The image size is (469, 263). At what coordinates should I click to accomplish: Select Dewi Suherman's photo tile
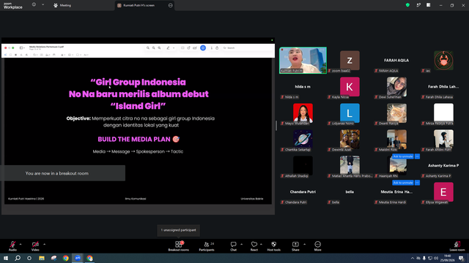396,87
